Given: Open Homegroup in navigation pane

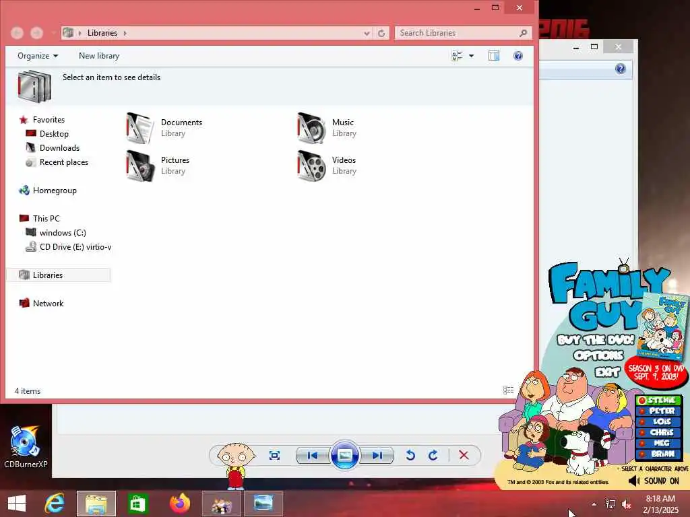Looking at the screenshot, I should pos(48,191).
